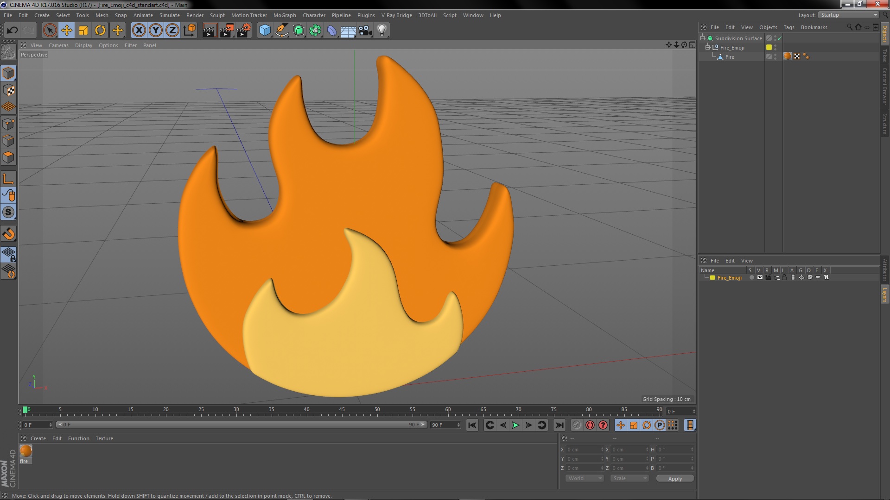The image size is (890, 500).
Task: Open the Spline Pen tool
Action: [x=281, y=31]
